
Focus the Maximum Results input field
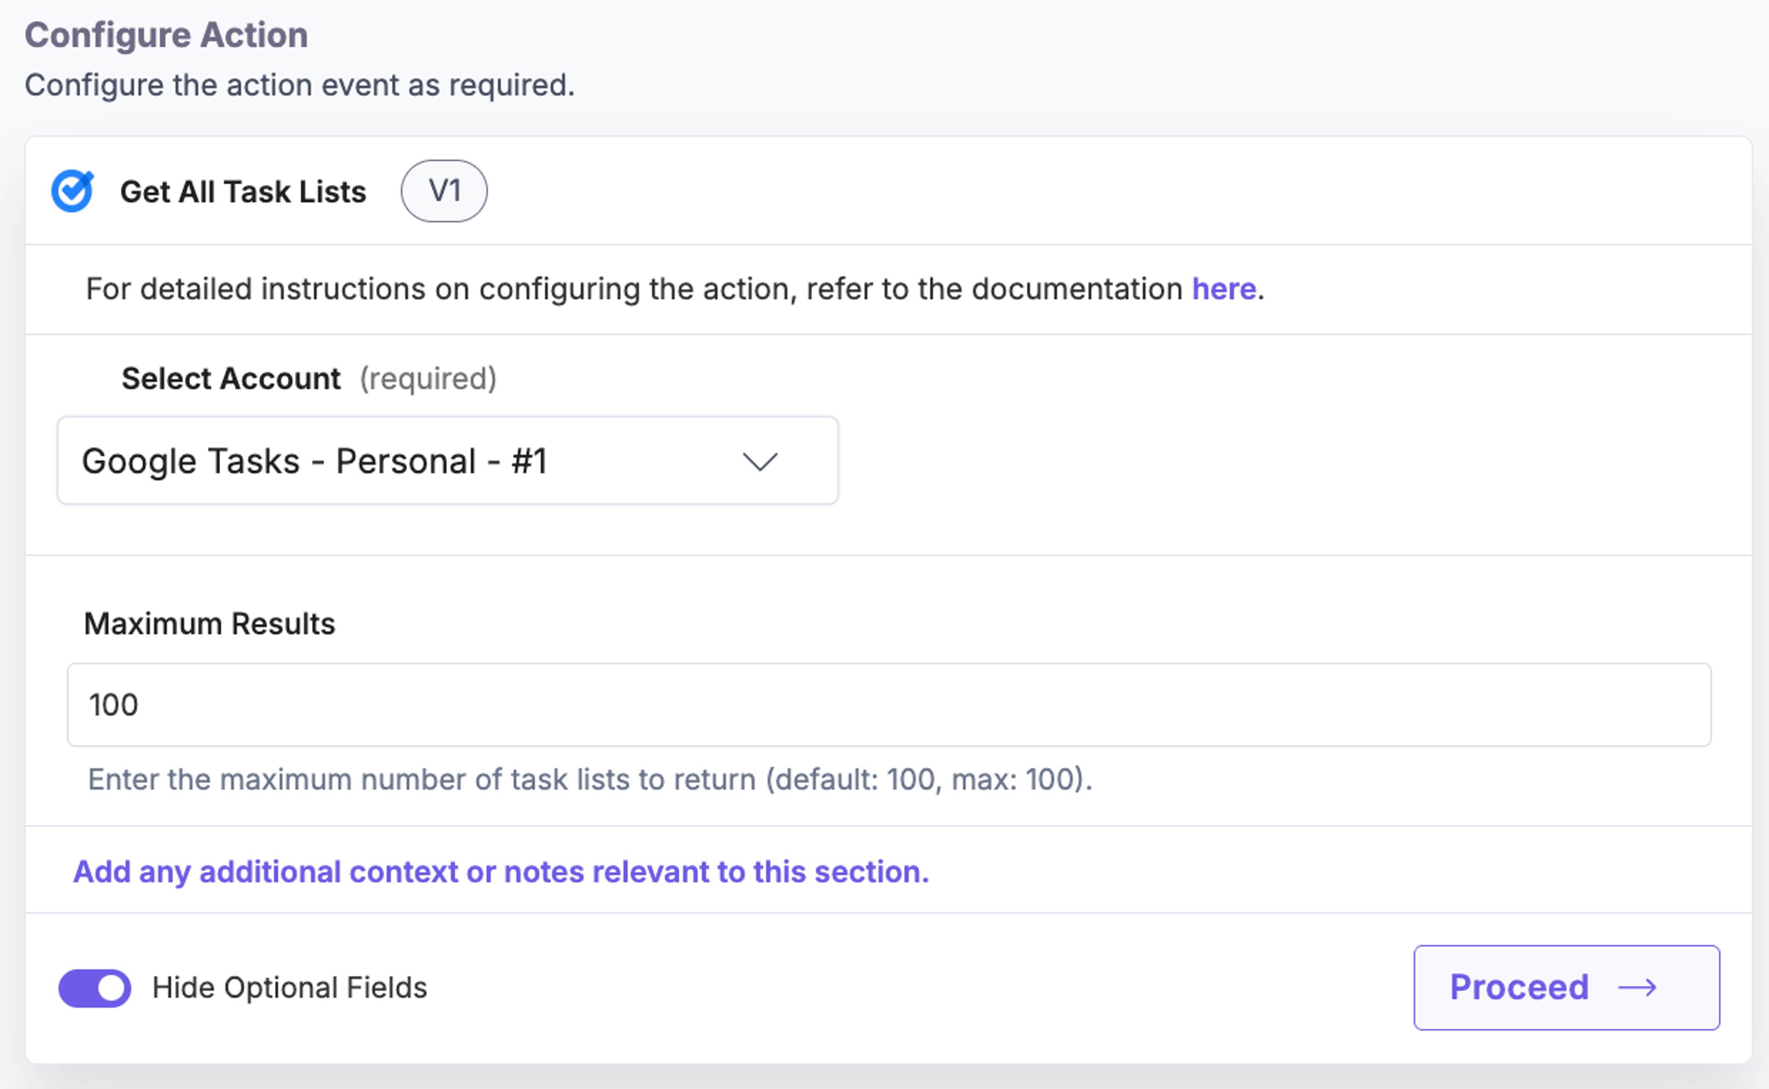(889, 705)
